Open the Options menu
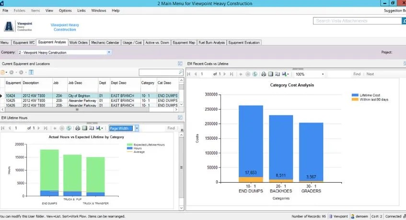 [65, 11]
